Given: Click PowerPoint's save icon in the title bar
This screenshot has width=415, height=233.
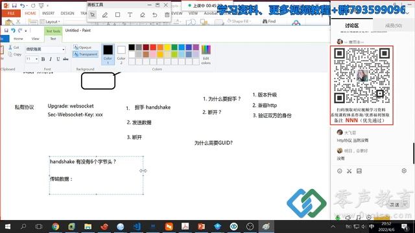Looking at the screenshot, I should pyautogui.click(x=14, y=5).
